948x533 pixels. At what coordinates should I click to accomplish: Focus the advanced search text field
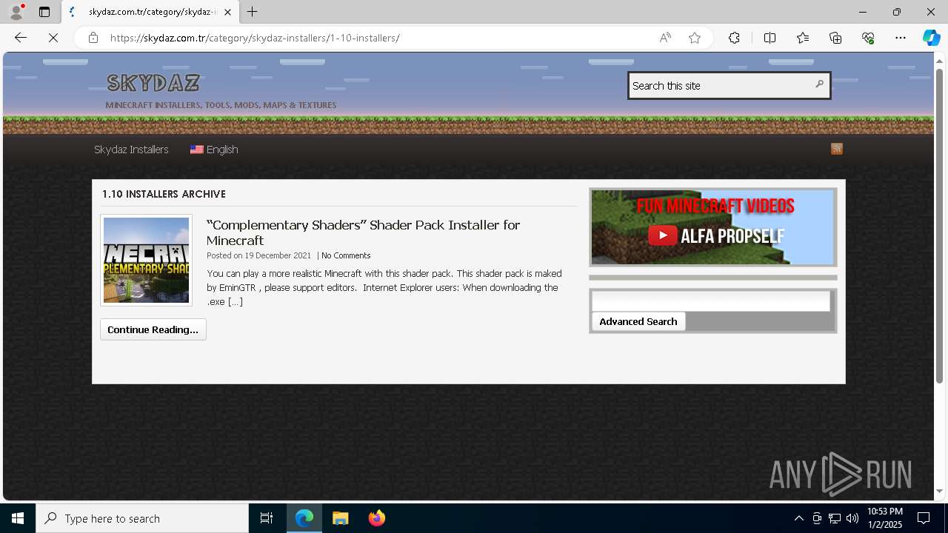click(711, 301)
